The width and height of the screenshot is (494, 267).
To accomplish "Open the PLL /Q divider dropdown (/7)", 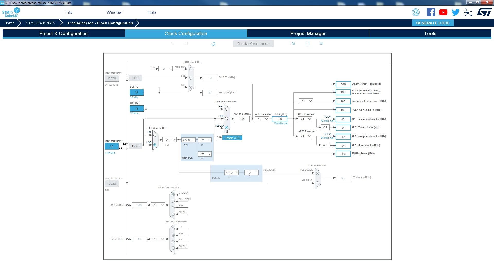I will tap(205, 154).
